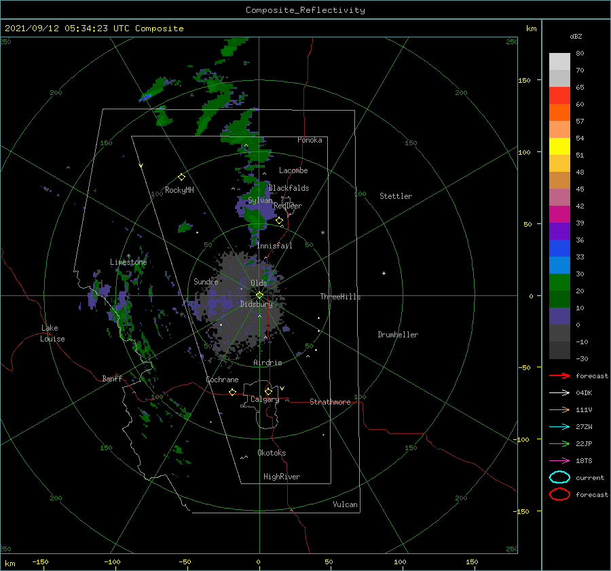
Task: Click the Banff town label
Action: (112, 378)
